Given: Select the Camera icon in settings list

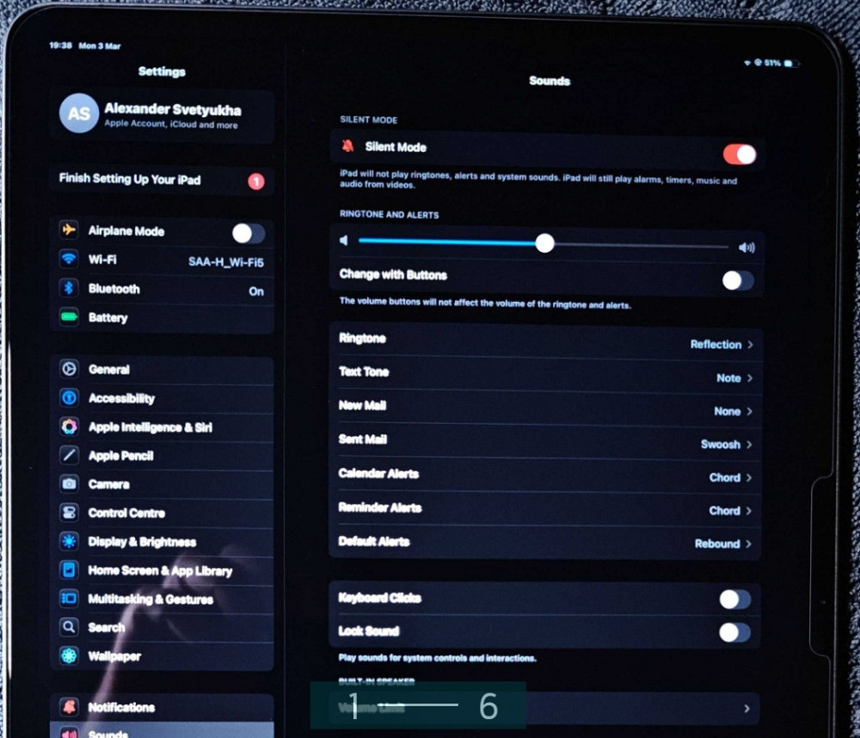Looking at the screenshot, I should pos(69,484).
